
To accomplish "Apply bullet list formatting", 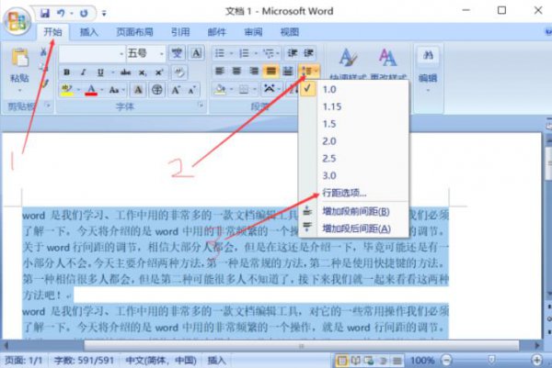I will click(x=220, y=53).
